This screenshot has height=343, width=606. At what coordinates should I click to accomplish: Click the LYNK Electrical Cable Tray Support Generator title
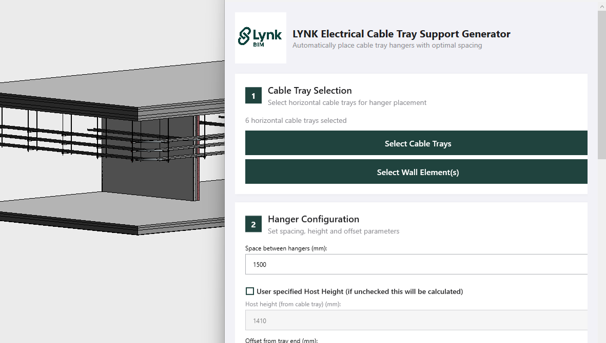[401, 34]
